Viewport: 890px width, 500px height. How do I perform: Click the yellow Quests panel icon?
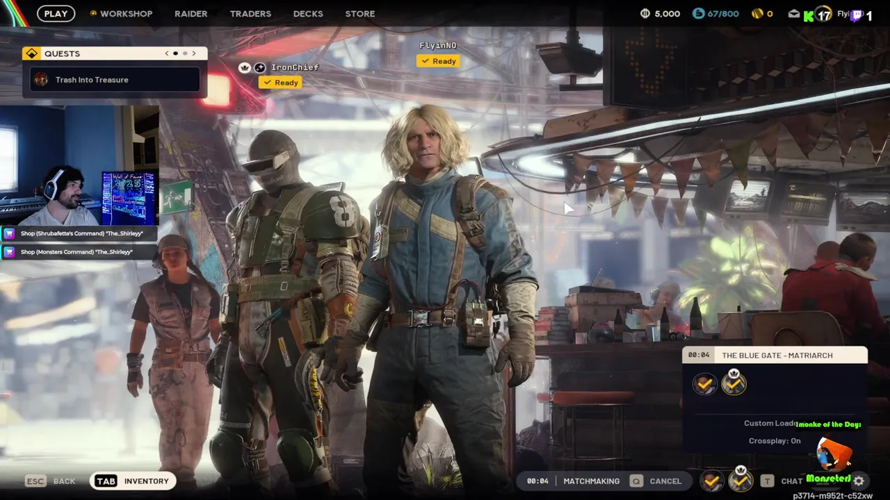[31, 53]
